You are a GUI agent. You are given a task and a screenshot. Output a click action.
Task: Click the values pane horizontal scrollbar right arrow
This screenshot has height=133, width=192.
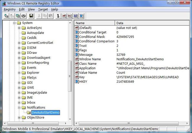pyautogui.click(x=187, y=123)
